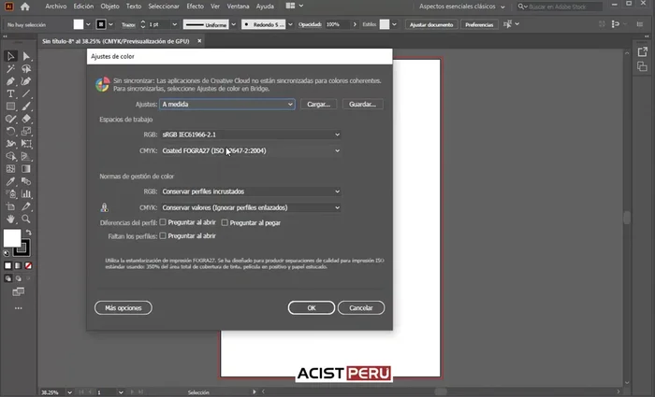The width and height of the screenshot is (655, 397).
Task: Open the Uniforme stroke profile dropdown
Action: 234,24
